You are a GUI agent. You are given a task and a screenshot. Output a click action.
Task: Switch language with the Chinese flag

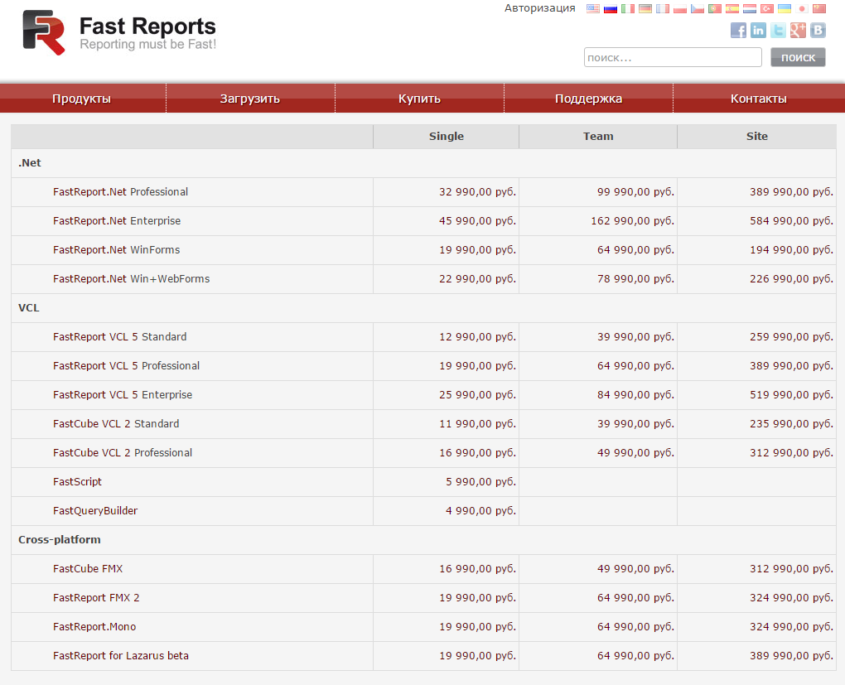click(x=819, y=8)
